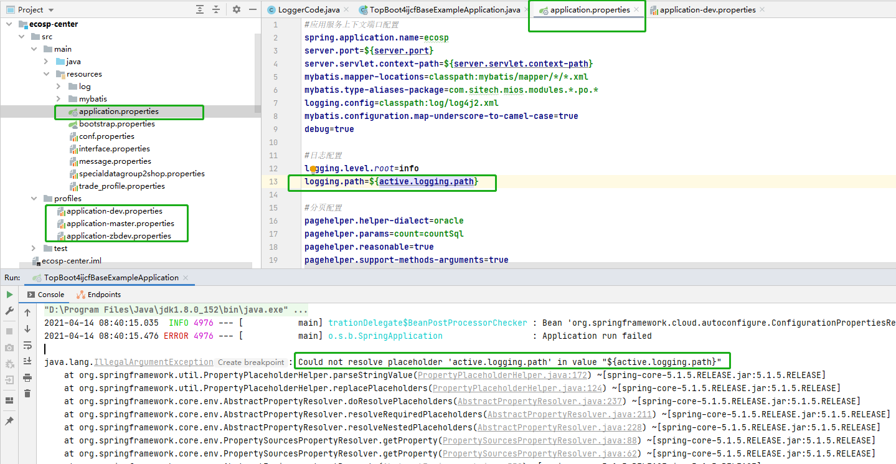Screen dimensions: 896x464
Task: Click line 13 logging.path in editor
Action: tap(391, 181)
